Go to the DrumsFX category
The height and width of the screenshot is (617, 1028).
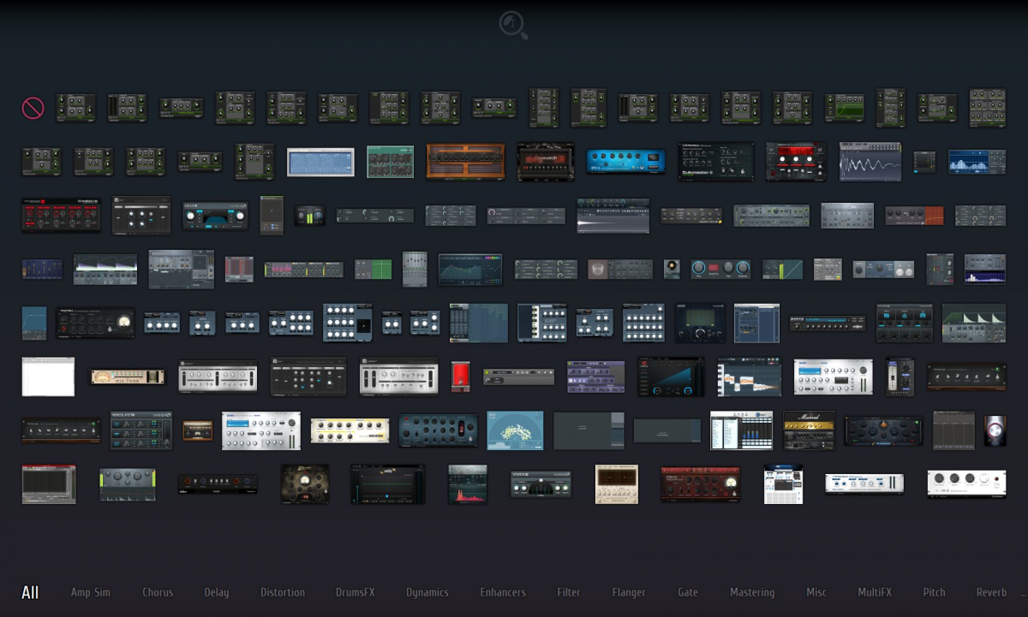[355, 592]
